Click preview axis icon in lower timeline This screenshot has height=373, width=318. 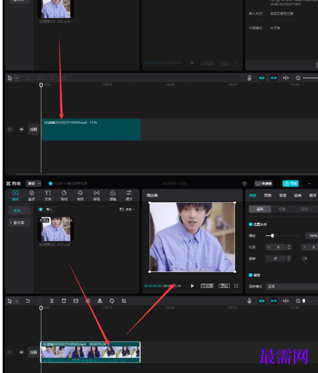[285, 301]
